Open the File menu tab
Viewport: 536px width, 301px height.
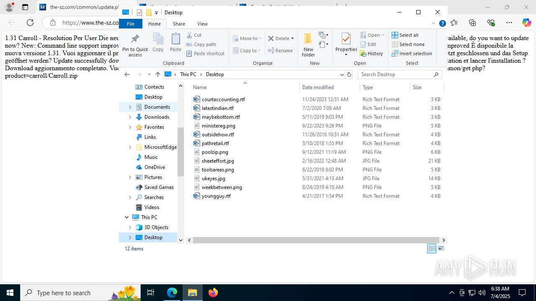(131, 24)
